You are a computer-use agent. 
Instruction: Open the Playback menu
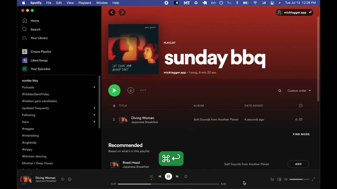click(x=85, y=3)
